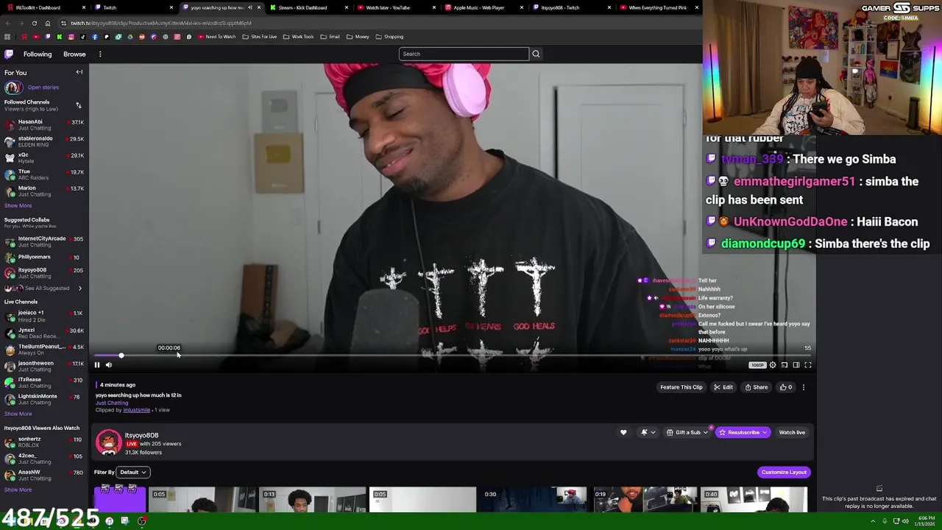Open clipper imjustsmile profile link
This screenshot has width=942, height=530.
[136, 410]
